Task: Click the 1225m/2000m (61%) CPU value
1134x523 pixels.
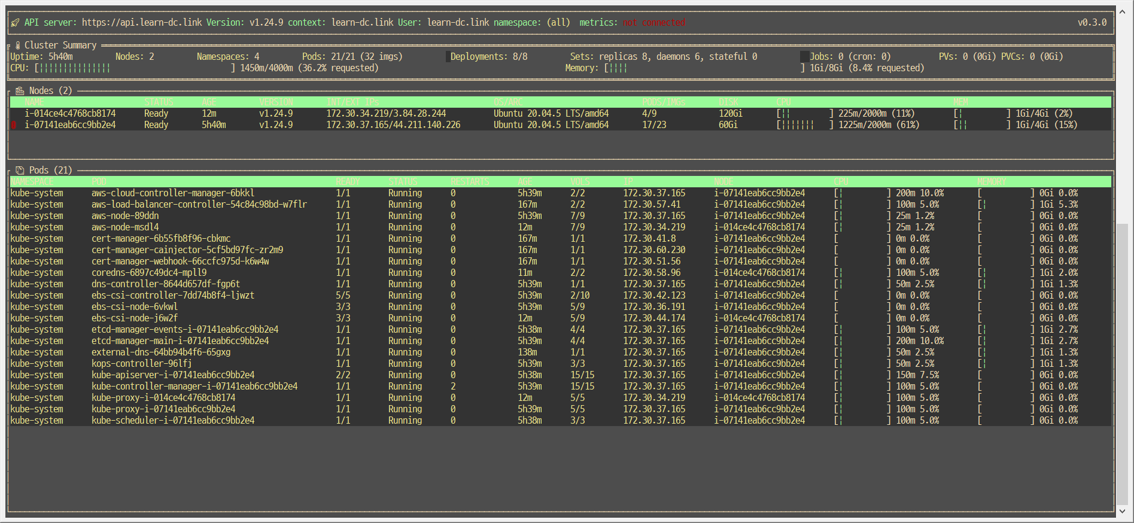Action: [x=879, y=125]
